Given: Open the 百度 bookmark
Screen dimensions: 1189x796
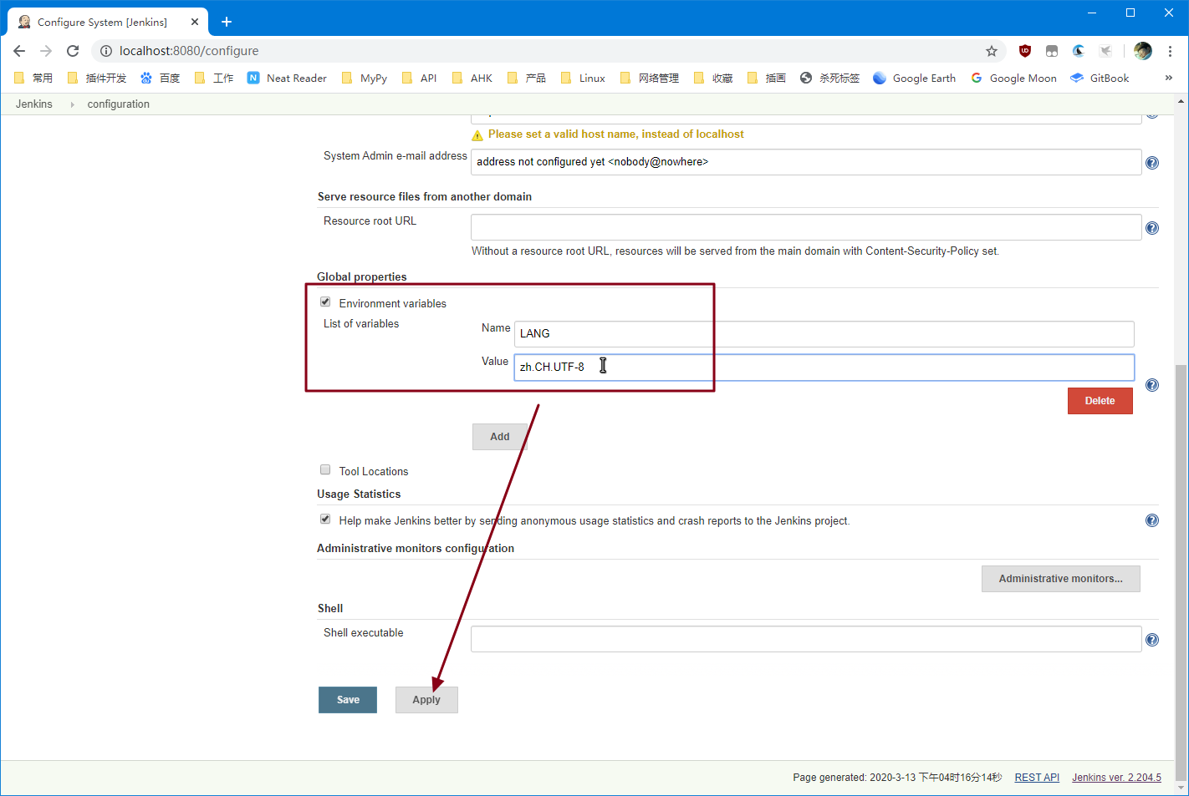Looking at the screenshot, I should pos(161,78).
